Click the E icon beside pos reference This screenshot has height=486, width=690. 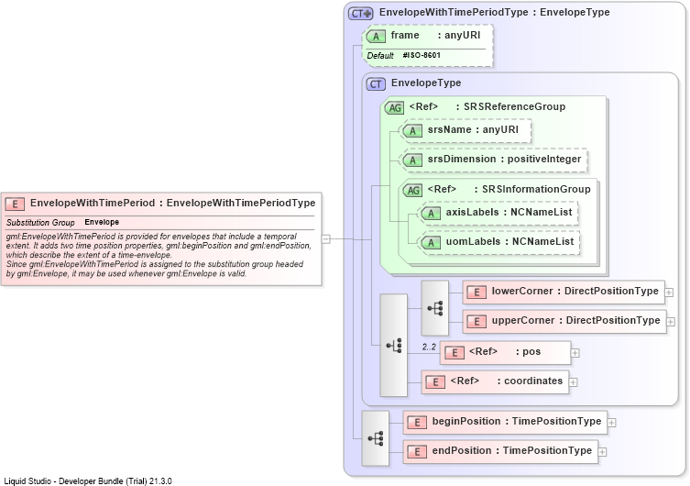[x=455, y=353]
